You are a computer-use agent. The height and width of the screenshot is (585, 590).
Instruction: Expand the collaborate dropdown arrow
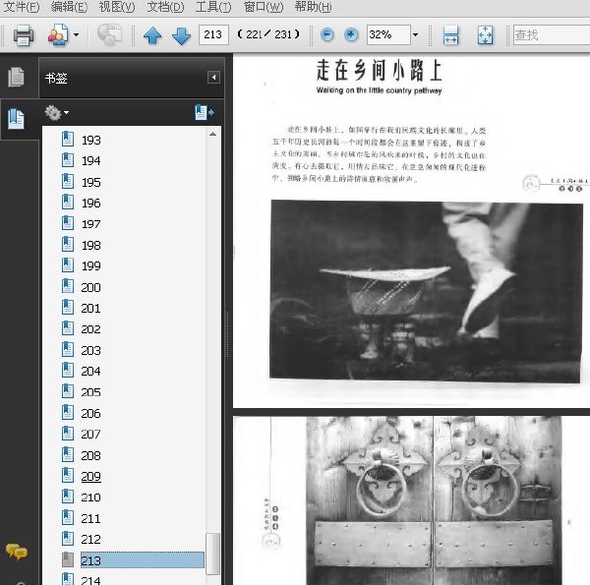click(x=76, y=35)
